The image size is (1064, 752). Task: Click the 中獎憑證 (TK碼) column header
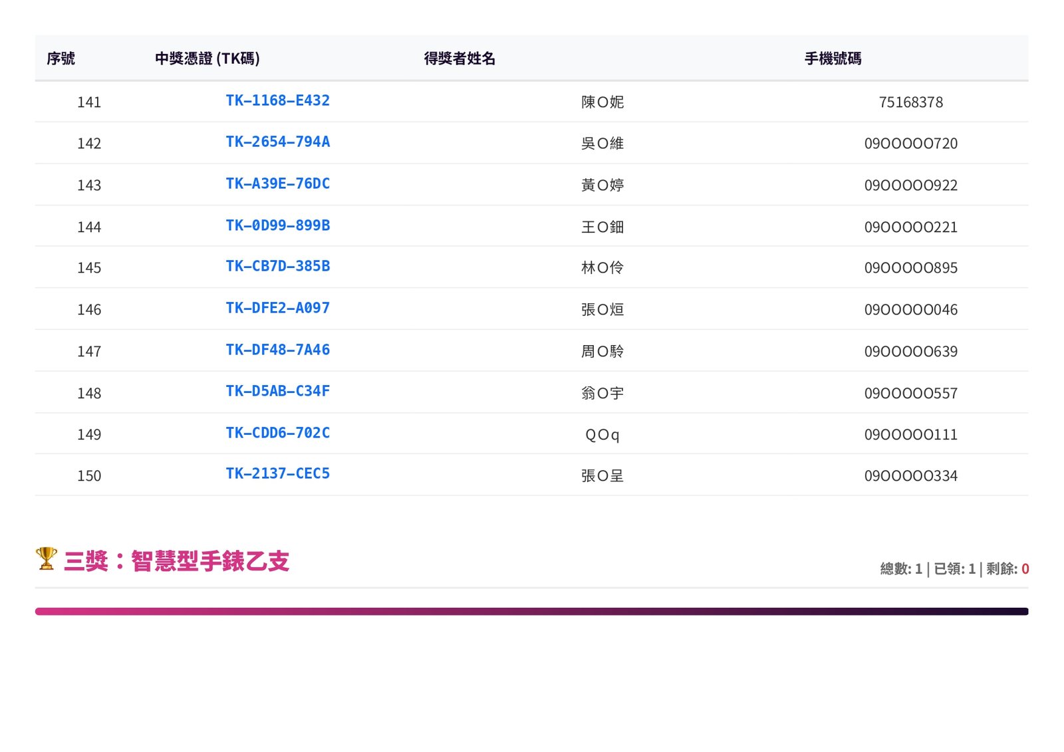(x=207, y=59)
